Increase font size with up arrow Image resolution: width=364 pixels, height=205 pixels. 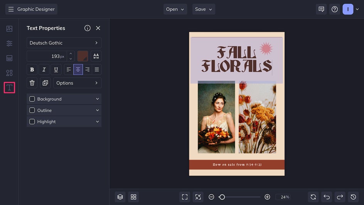point(71,54)
